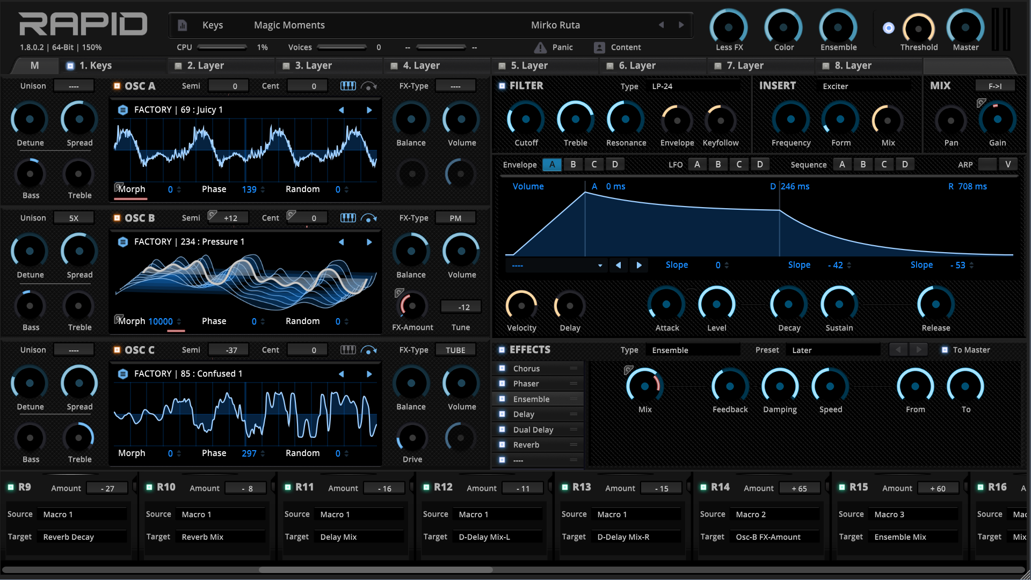Toggle the FILTER section on/off
The width and height of the screenshot is (1031, 580).
coord(502,86)
